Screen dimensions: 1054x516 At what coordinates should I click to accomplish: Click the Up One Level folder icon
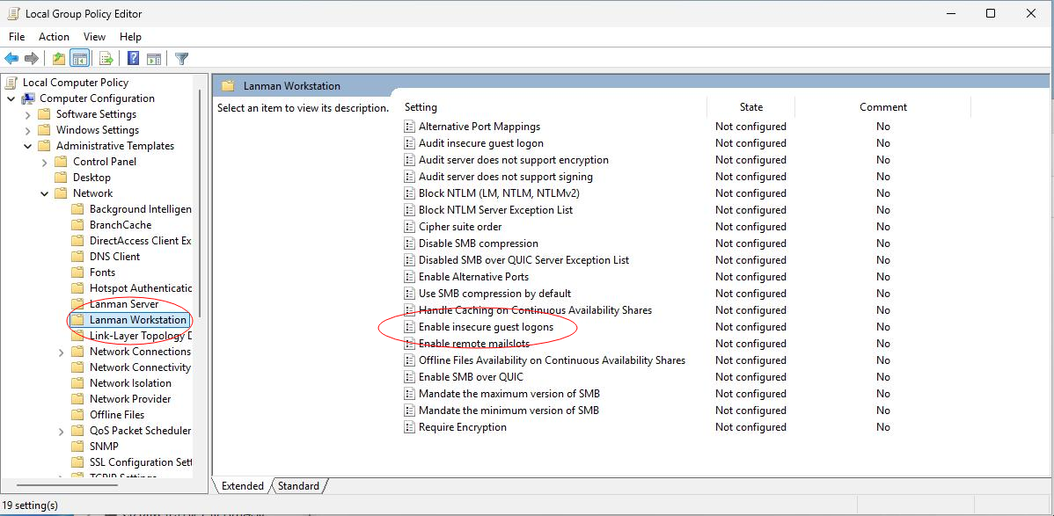click(58, 59)
